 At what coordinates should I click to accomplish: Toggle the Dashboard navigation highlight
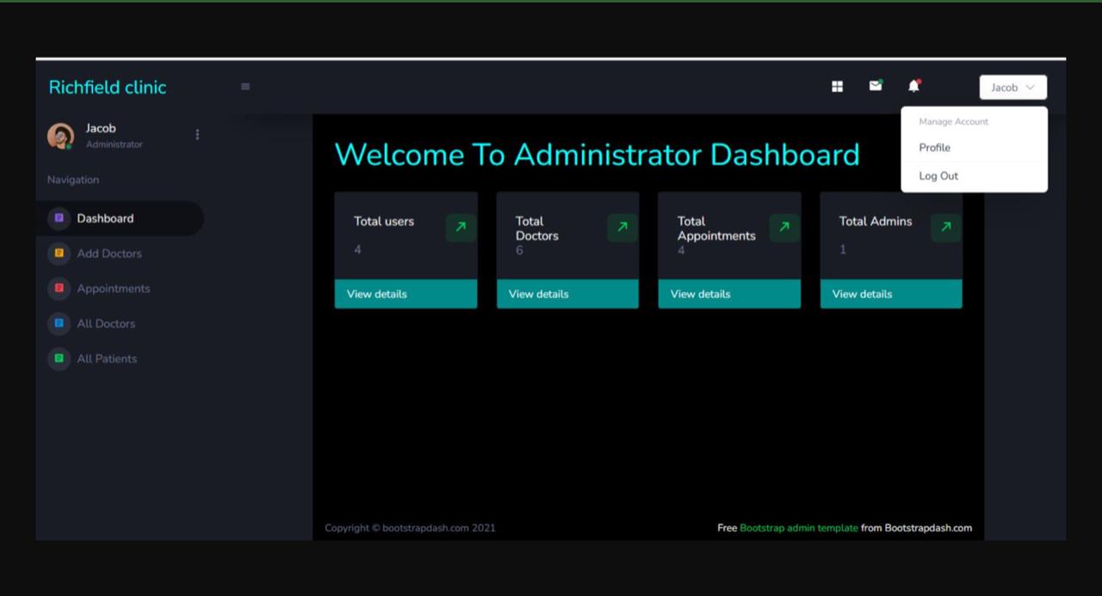coord(105,218)
